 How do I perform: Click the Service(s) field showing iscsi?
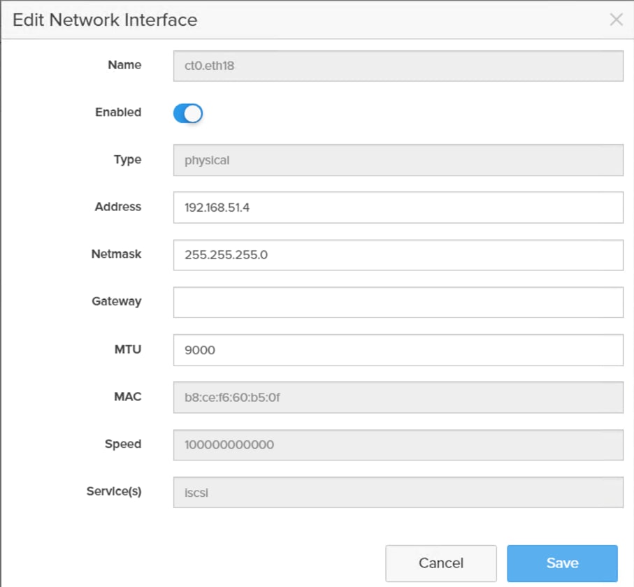tap(398, 492)
